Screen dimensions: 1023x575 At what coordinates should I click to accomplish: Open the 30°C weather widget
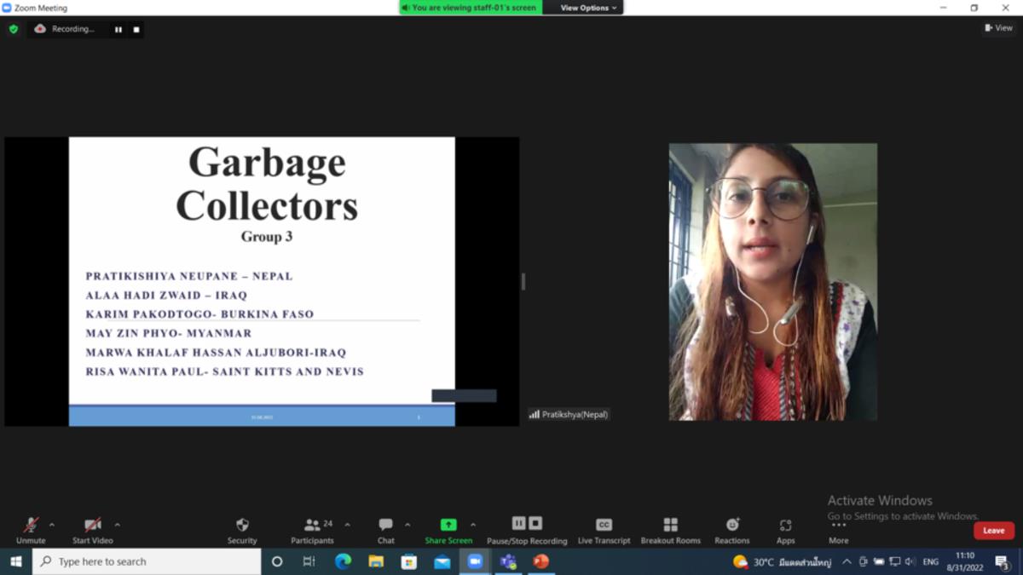pos(782,562)
